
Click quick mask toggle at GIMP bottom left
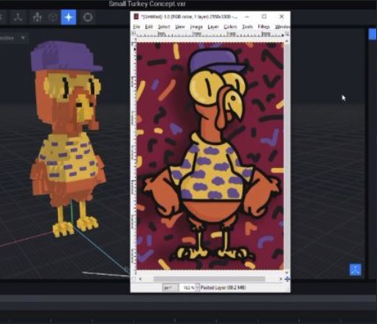(134, 279)
